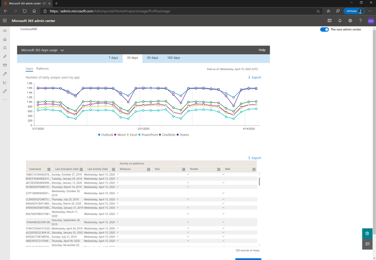
Task: Click the OneNote legend entry
Action: pyautogui.click(x=167, y=135)
